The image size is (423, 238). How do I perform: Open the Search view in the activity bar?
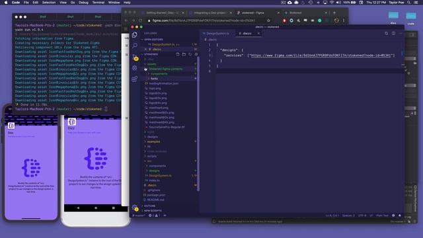click(135, 46)
